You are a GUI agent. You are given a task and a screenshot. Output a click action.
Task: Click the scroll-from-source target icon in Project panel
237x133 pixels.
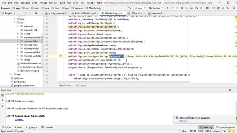[x=25, y=13]
